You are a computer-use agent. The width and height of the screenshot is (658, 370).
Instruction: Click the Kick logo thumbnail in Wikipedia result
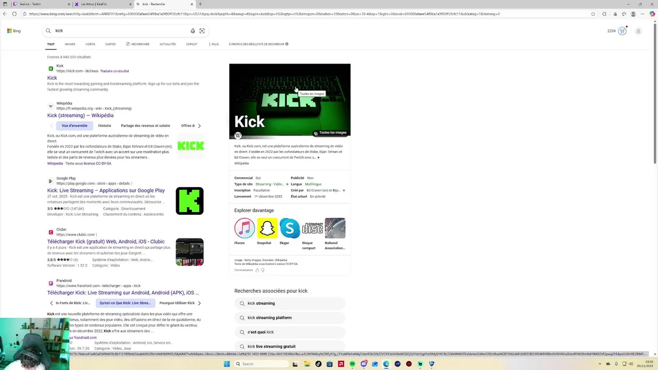pyautogui.click(x=191, y=146)
